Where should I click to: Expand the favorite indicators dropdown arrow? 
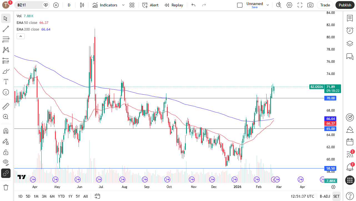[123, 5]
